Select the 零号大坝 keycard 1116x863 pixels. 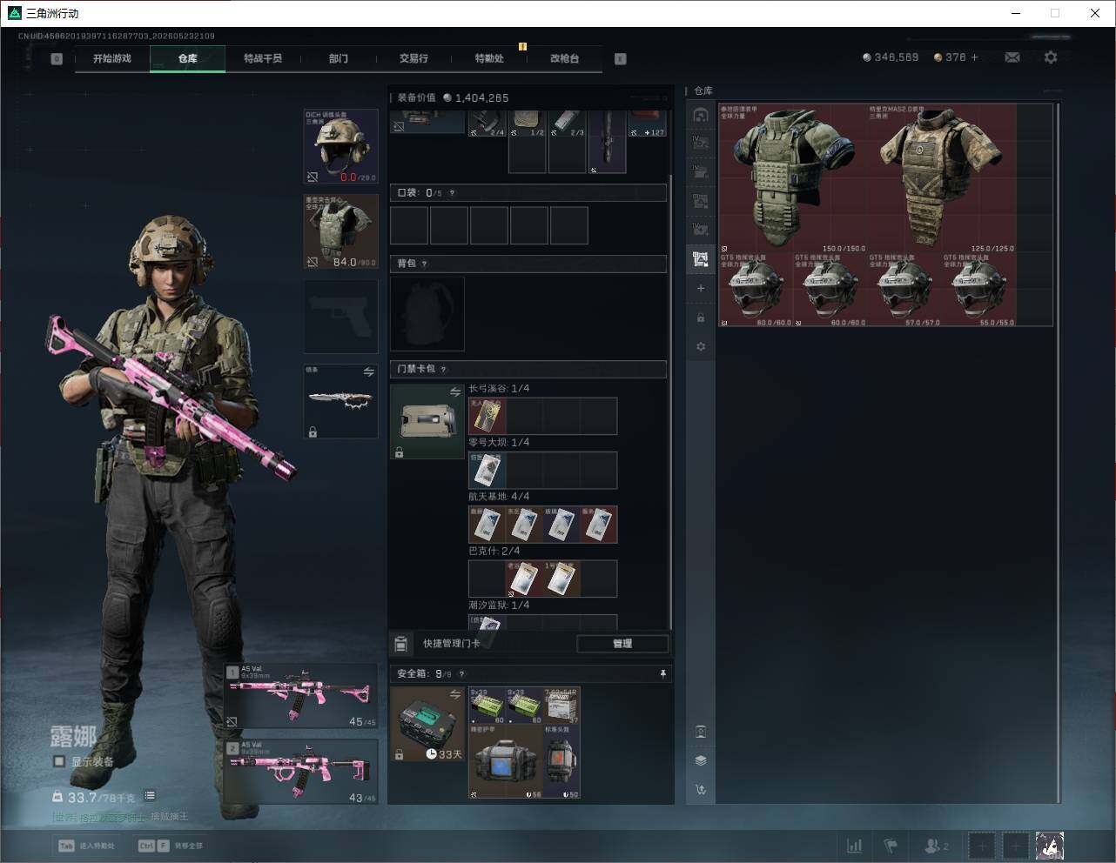pyautogui.click(x=487, y=471)
